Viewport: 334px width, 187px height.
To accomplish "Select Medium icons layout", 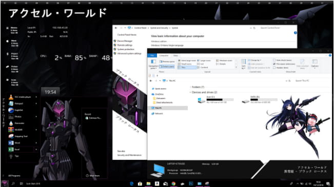I will coord(224,61).
